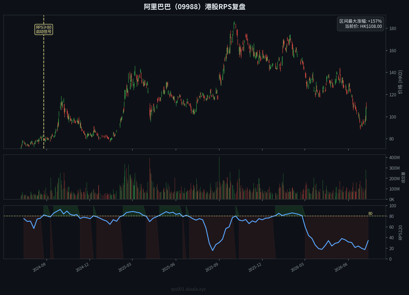Click the 100 tick on the RPS120 axis
Image resolution: width=409 pixels, height=295 pixels.
click(x=392, y=206)
